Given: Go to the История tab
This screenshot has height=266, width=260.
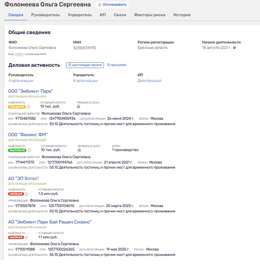Looking at the screenshot, I should tap(182, 15).
